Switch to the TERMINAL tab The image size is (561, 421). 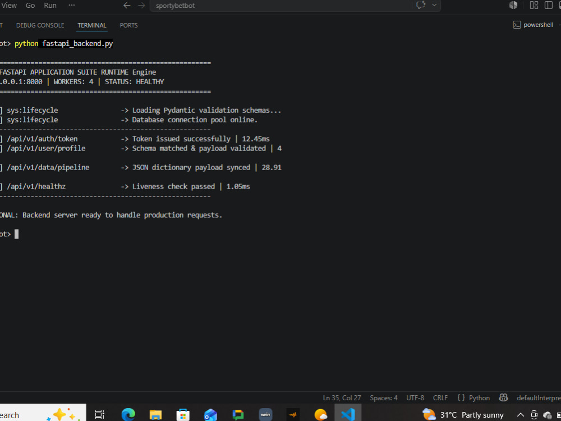coord(92,25)
